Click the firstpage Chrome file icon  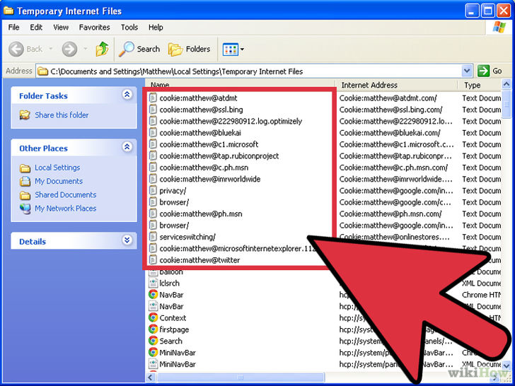(153, 329)
